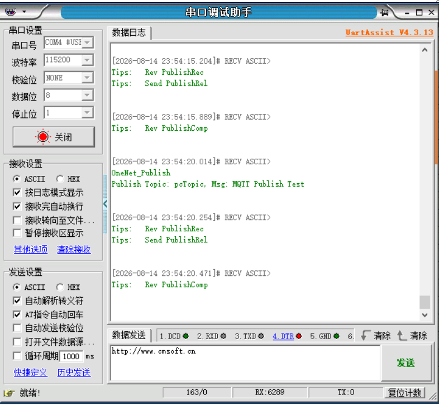Click the 关闭 button to close the port
This screenshot has height=405, width=439.
pyautogui.click(x=54, y=137)
